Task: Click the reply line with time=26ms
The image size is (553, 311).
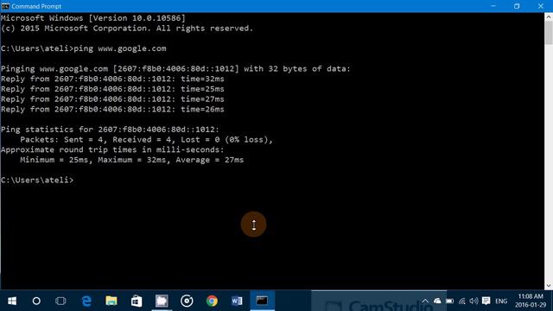Action: (112, 110)
